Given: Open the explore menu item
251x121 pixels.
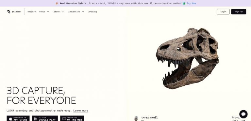Looking at the screenshot, I should 31,12.
